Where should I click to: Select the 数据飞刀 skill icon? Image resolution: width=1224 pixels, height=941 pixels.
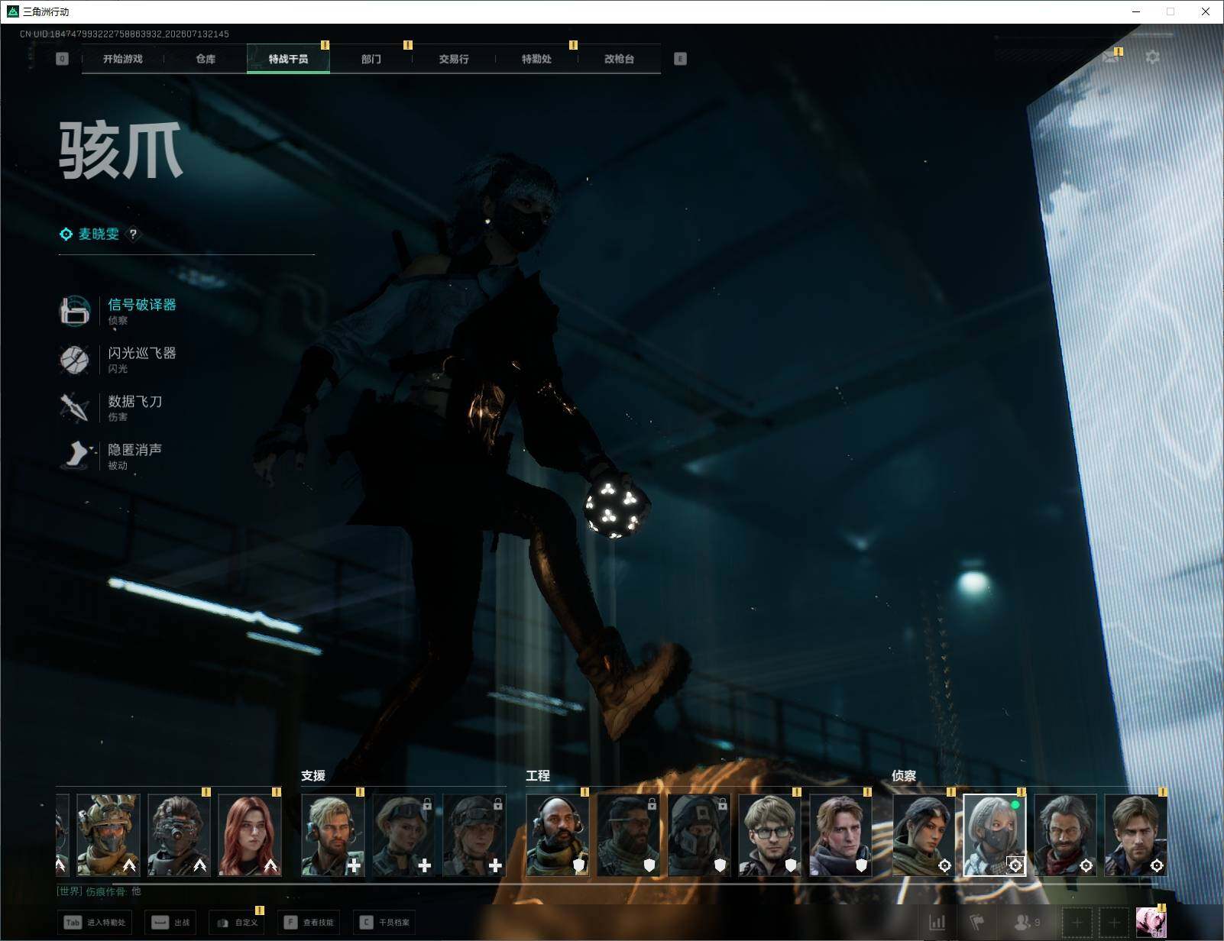[x=75, y=407]
